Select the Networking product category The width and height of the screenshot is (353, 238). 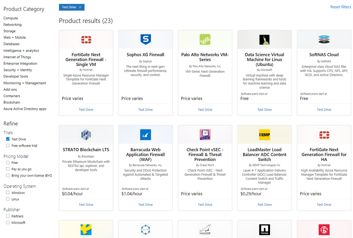(x=13, y=24)
